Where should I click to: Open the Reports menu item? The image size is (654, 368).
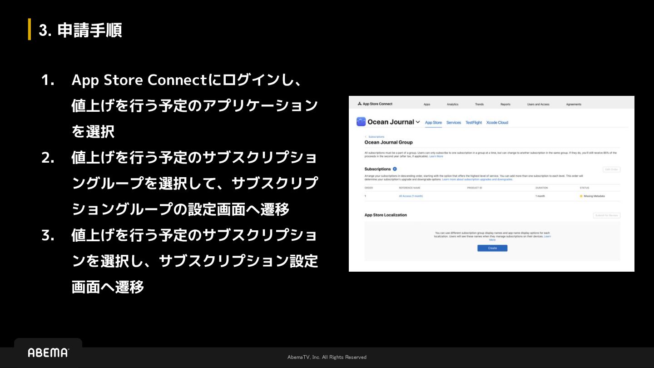(505, 104)
